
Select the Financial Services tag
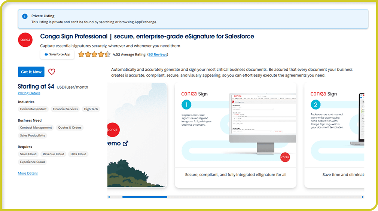[x=65, y=109]
